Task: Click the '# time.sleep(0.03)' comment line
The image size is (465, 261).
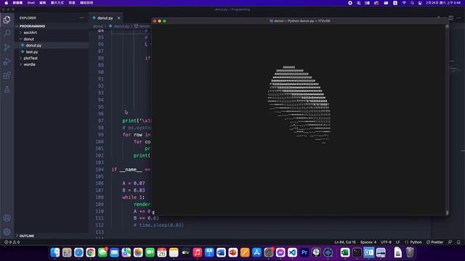Action: (158, 225)
